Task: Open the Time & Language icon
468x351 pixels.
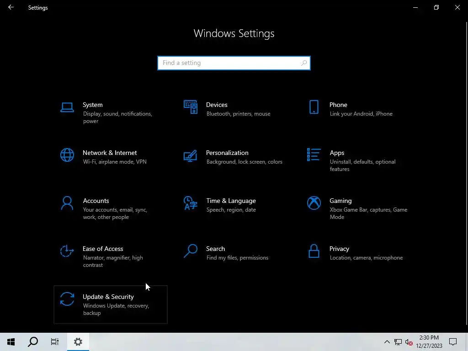Action: pyautogui.click(x=191, y=203)
